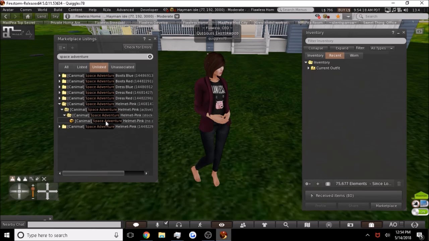Switch to the Unassociated tab

(x=122, y=67)
